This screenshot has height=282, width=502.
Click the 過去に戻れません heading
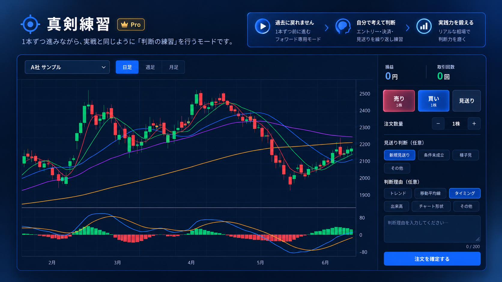point(295,22)
